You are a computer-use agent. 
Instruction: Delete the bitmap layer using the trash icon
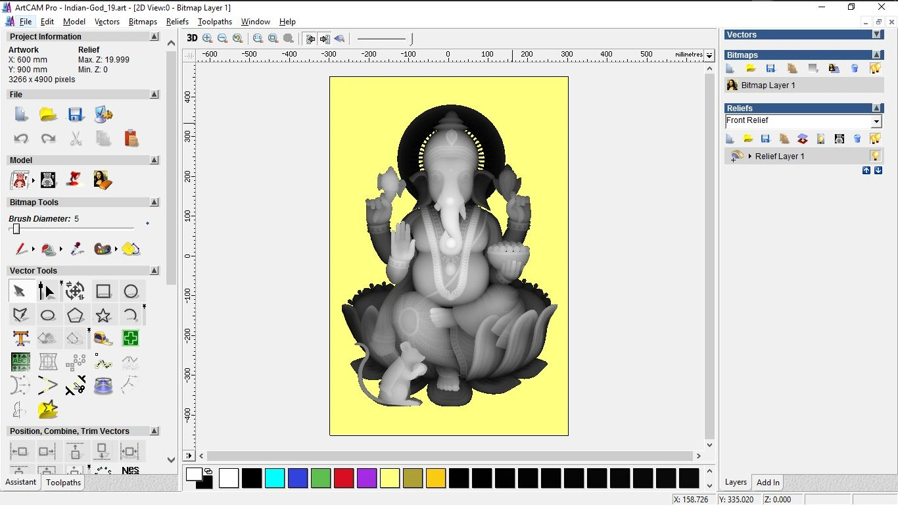(855, 68)
